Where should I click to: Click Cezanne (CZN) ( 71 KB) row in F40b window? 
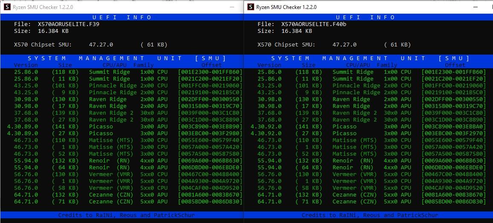pos(372,202)
